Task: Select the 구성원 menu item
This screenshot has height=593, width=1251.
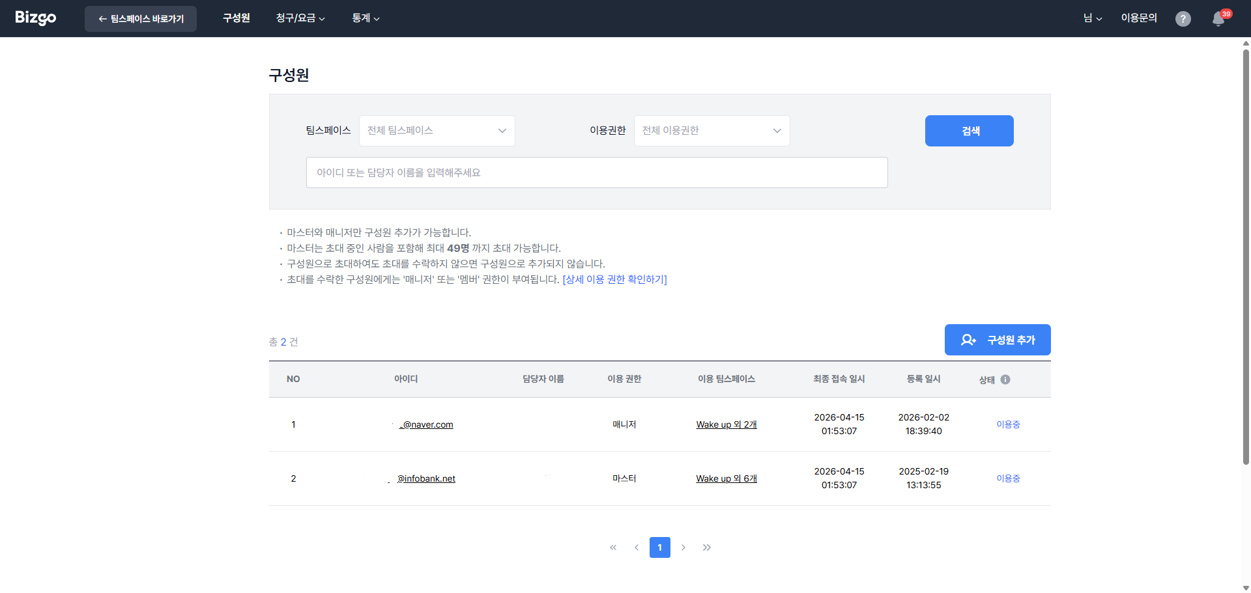Action: 236,18
